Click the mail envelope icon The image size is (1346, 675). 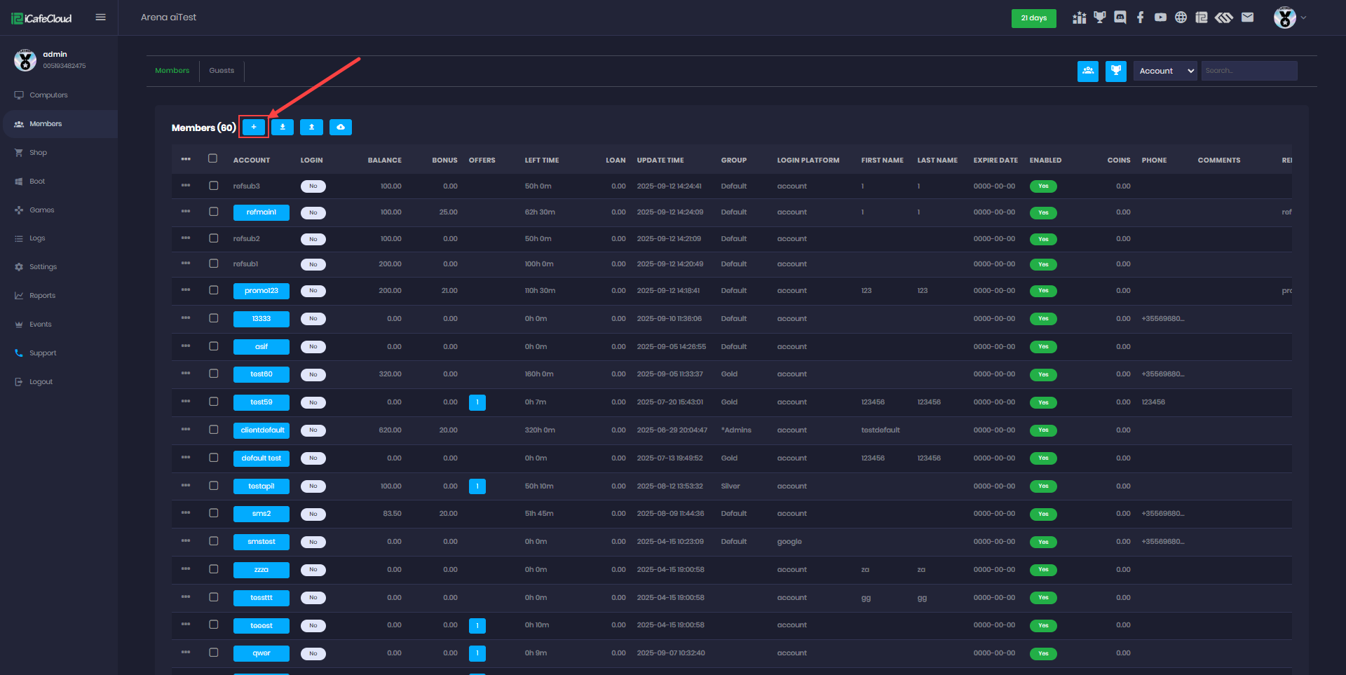tap(1247, 18)
